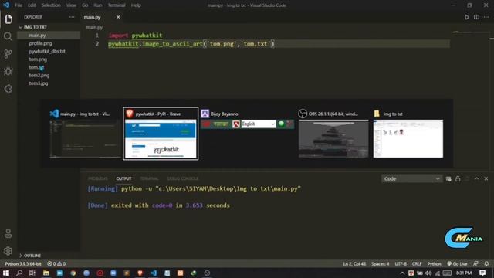This screenshot has width=494, height=278.
Task: Switch to the TERMINAL panel tab
Action: (x=149, y=178)
